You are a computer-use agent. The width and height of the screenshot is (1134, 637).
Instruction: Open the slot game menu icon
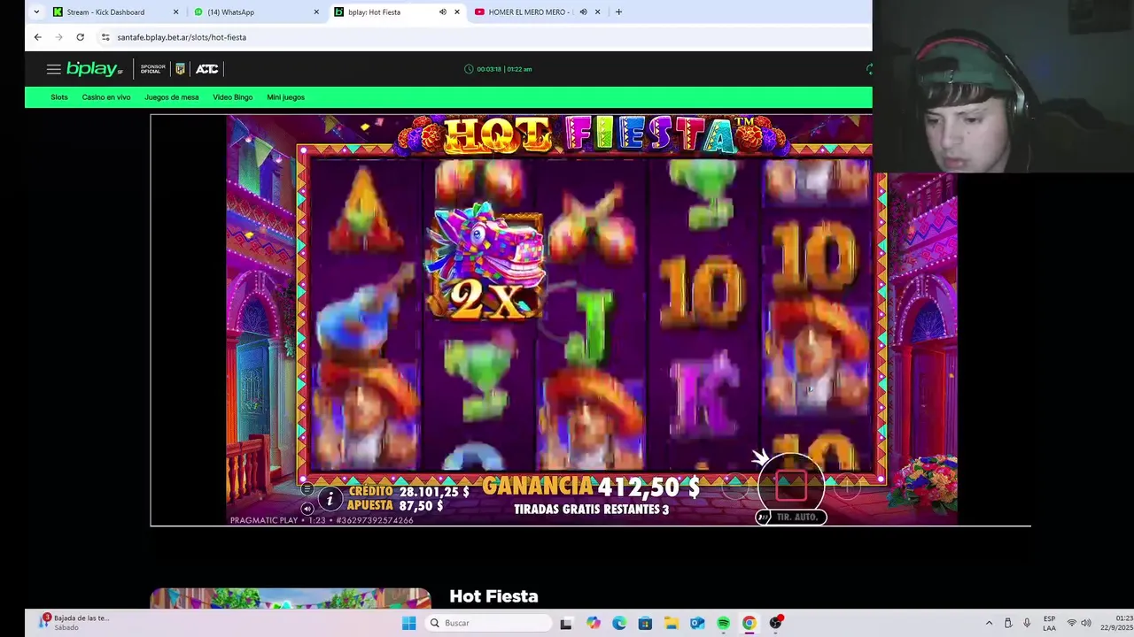click(307, 489)
